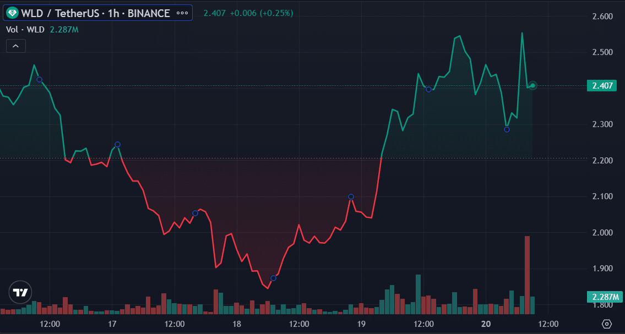Open the three-dot more menu beside BINANCE

coord(182,13)
